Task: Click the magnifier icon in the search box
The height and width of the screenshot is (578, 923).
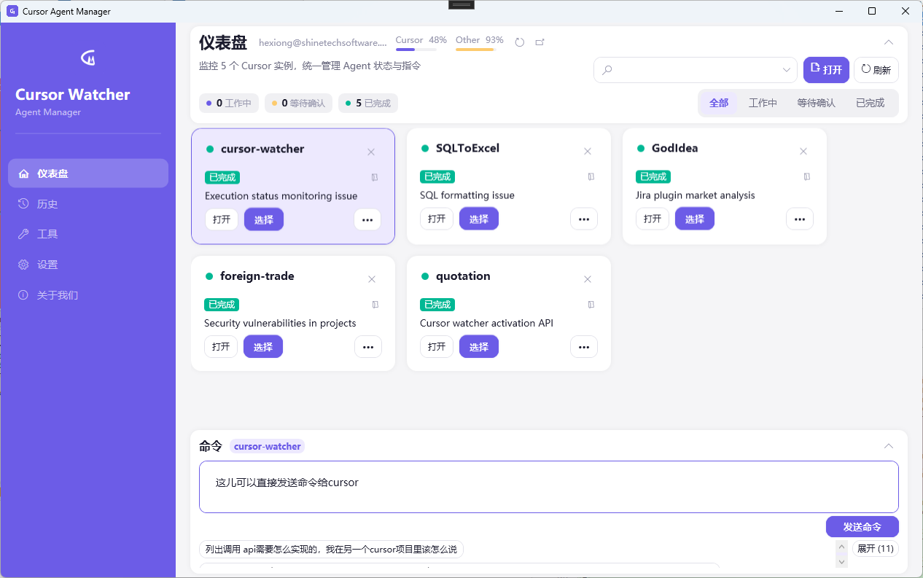Action: (607, 70)
